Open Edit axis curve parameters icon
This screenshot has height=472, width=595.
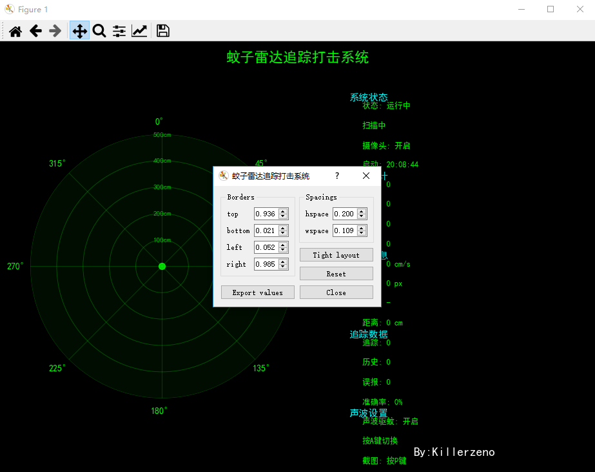139,31
